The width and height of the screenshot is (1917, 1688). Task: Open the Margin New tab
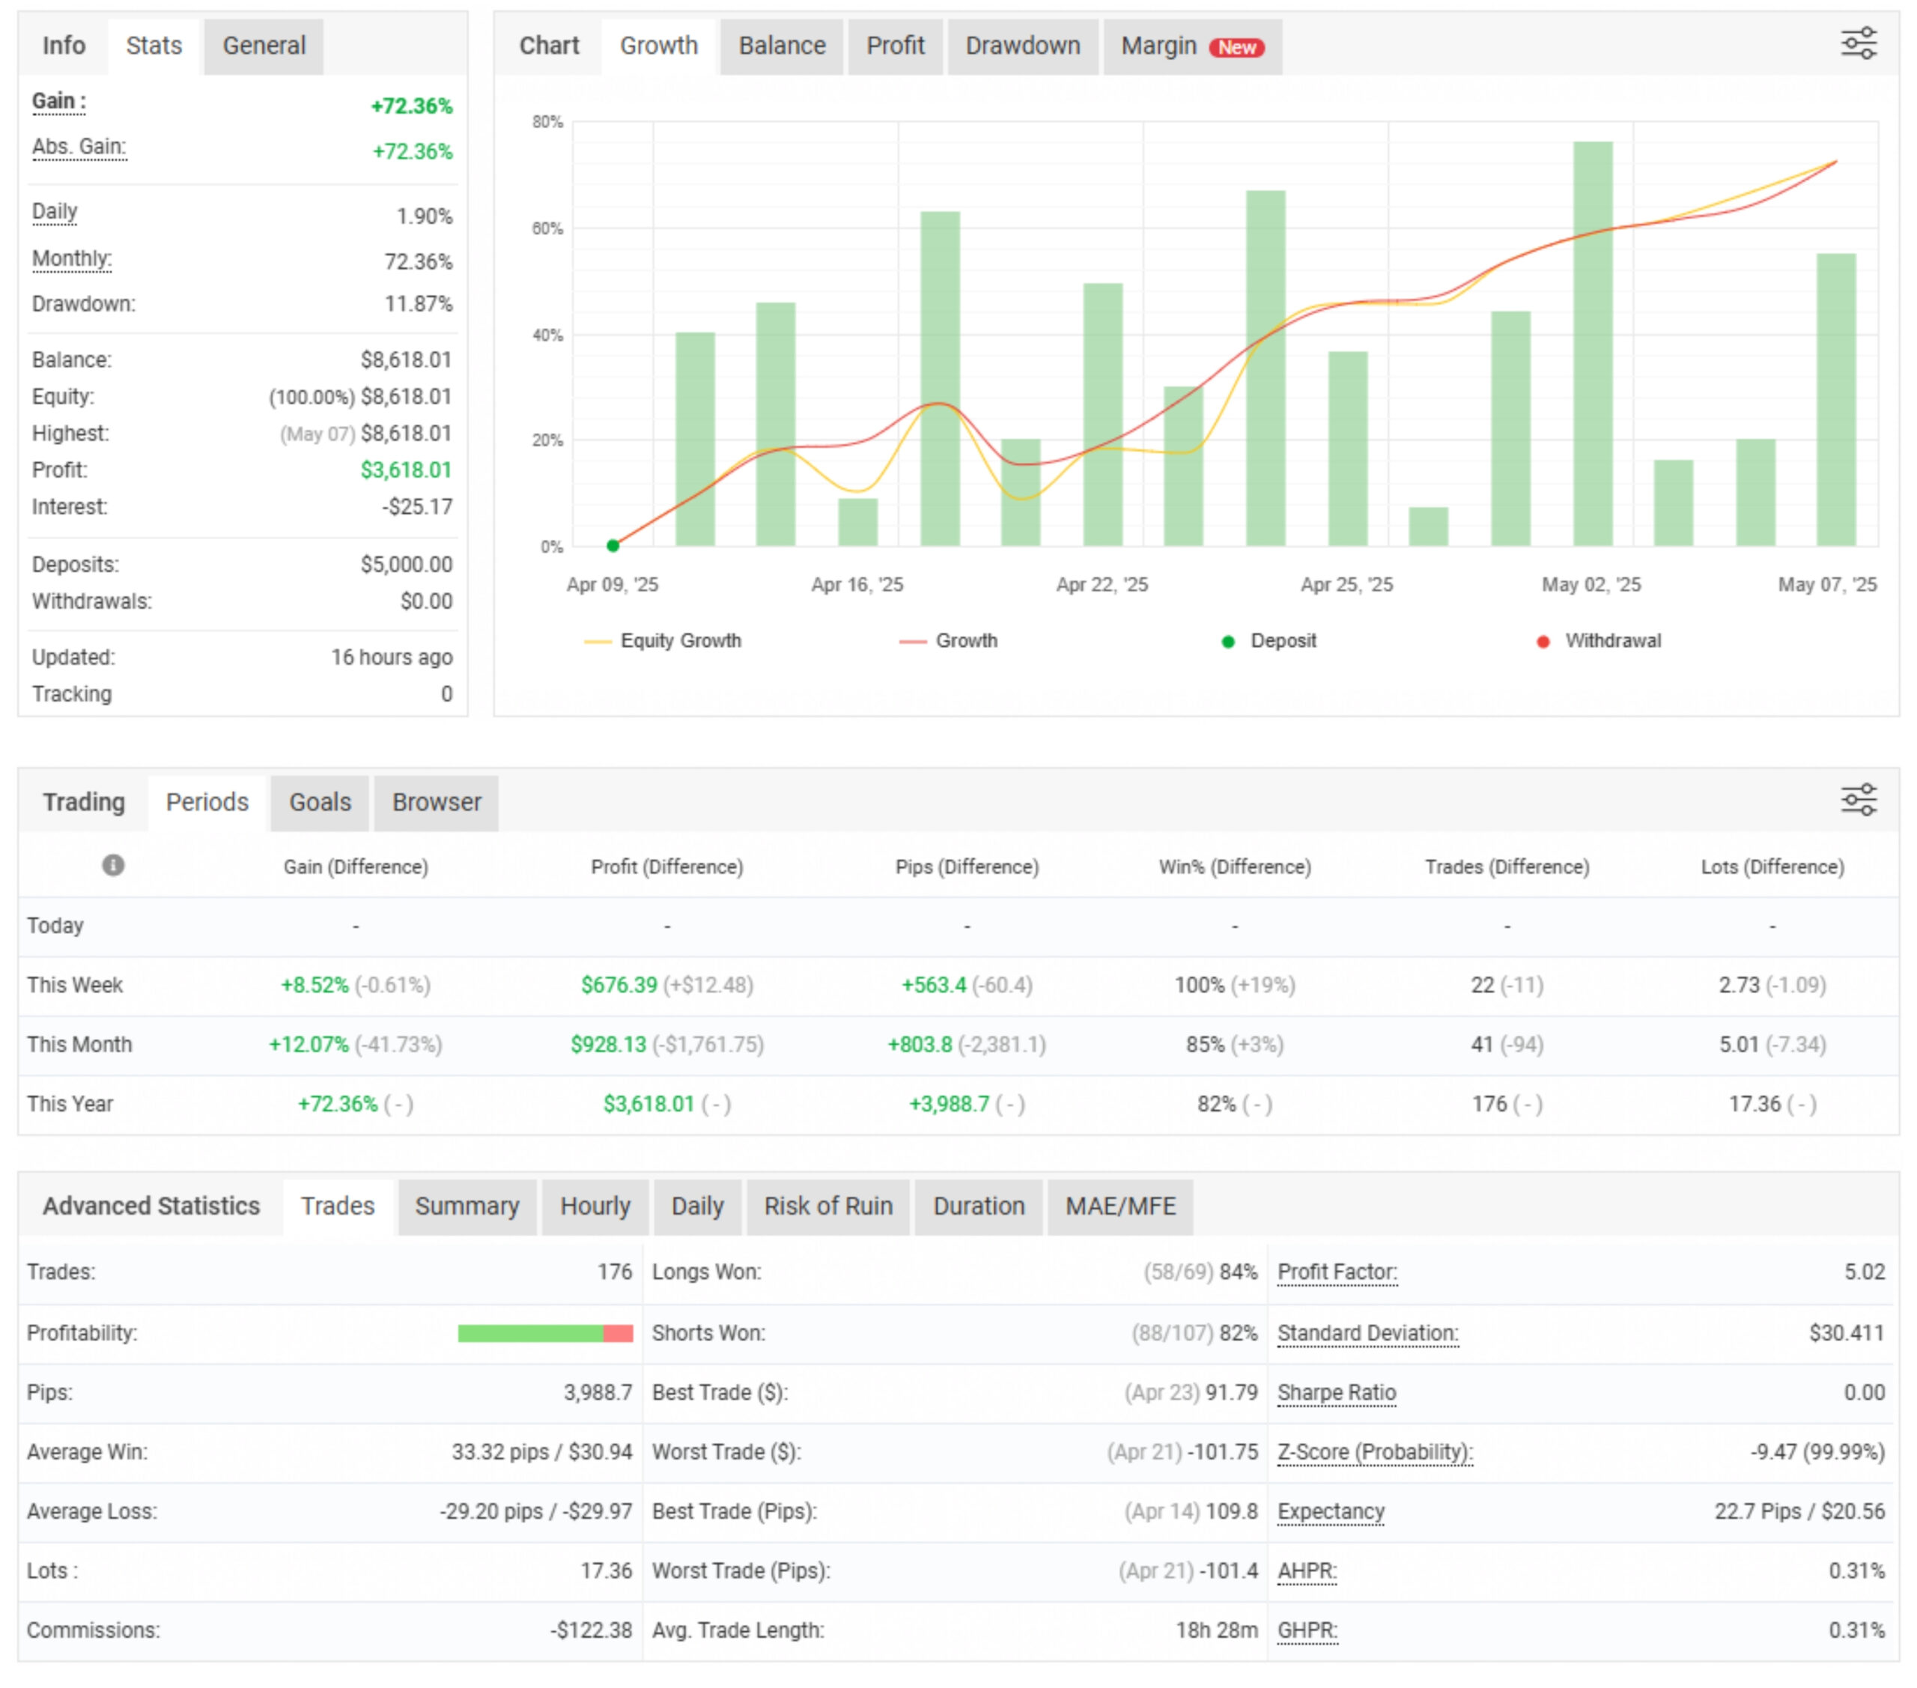1191,46
